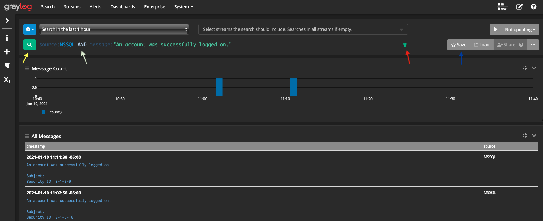Click the 11:20 time axis label

(x=368, y=99)
